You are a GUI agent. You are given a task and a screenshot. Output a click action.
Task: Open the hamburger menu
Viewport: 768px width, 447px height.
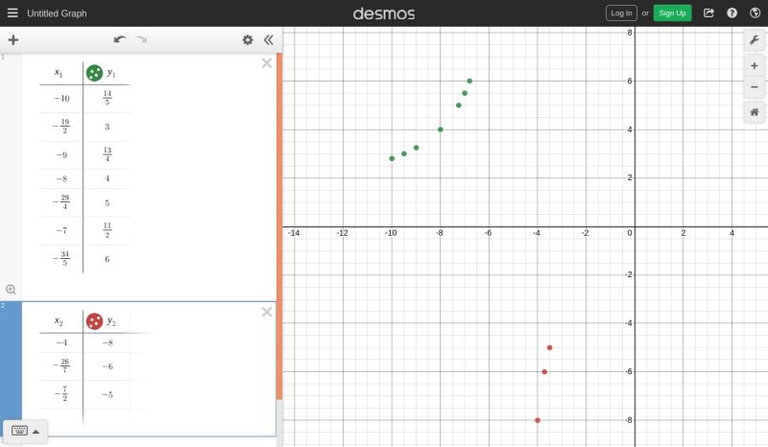[12, 13]
